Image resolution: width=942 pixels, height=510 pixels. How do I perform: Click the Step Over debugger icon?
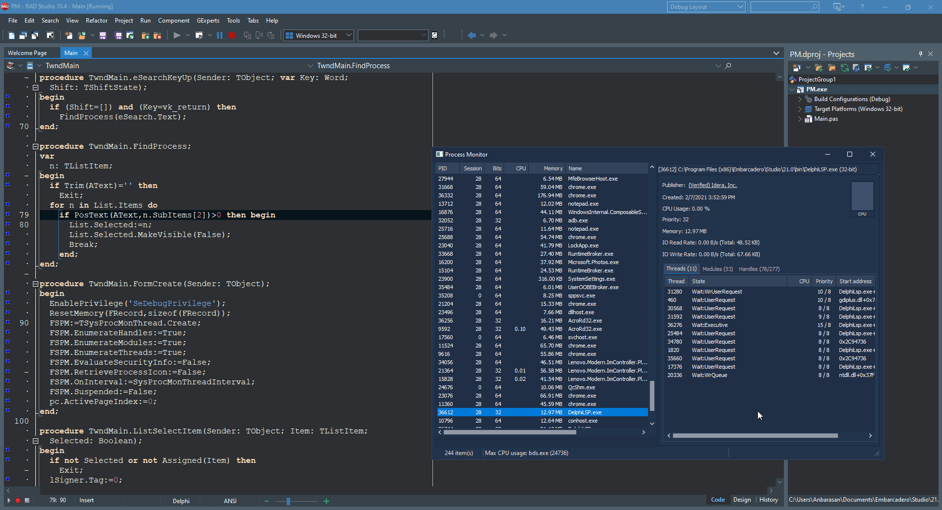click(x=259, y=35)
